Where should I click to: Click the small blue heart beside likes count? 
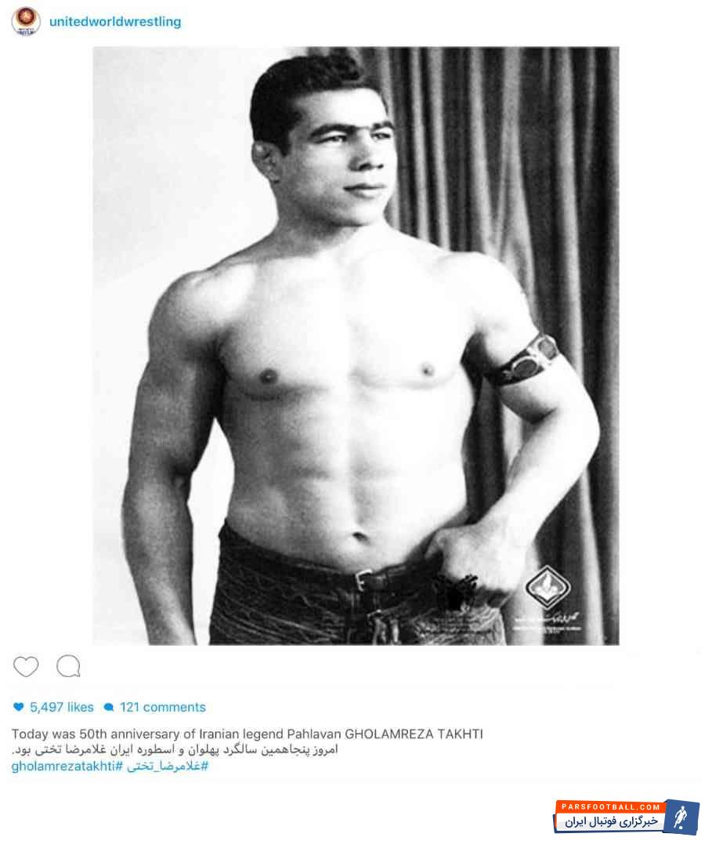(19, 707)
